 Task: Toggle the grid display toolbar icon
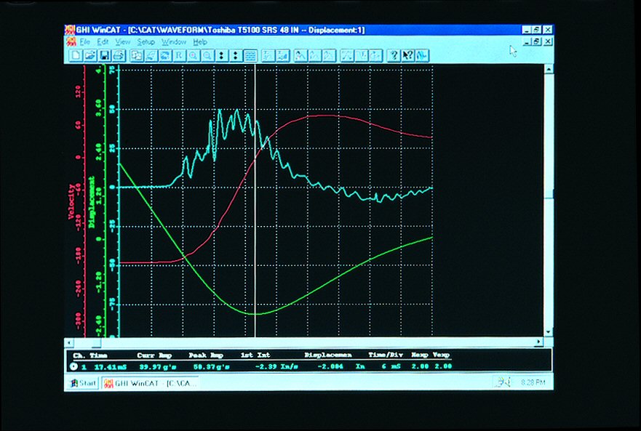[250, 55]
